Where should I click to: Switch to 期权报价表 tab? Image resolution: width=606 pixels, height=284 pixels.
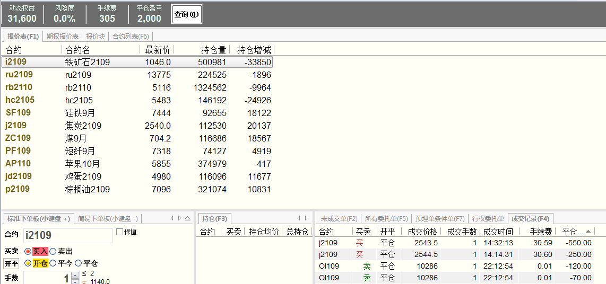point(63,37)
